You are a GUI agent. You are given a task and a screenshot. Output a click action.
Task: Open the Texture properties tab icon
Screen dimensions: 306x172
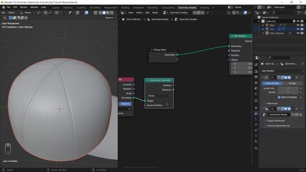click(x=256, y=149)
